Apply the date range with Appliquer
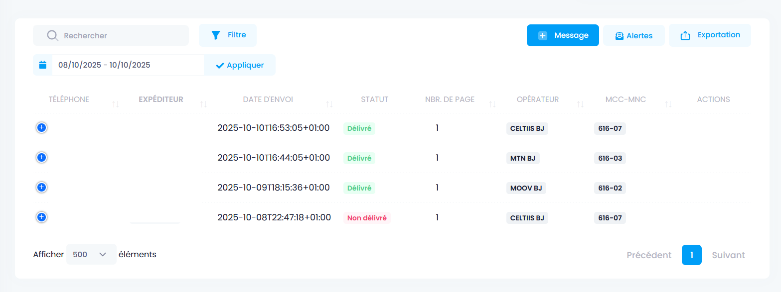Screen dimensions: 781x292 pos(240,65)
